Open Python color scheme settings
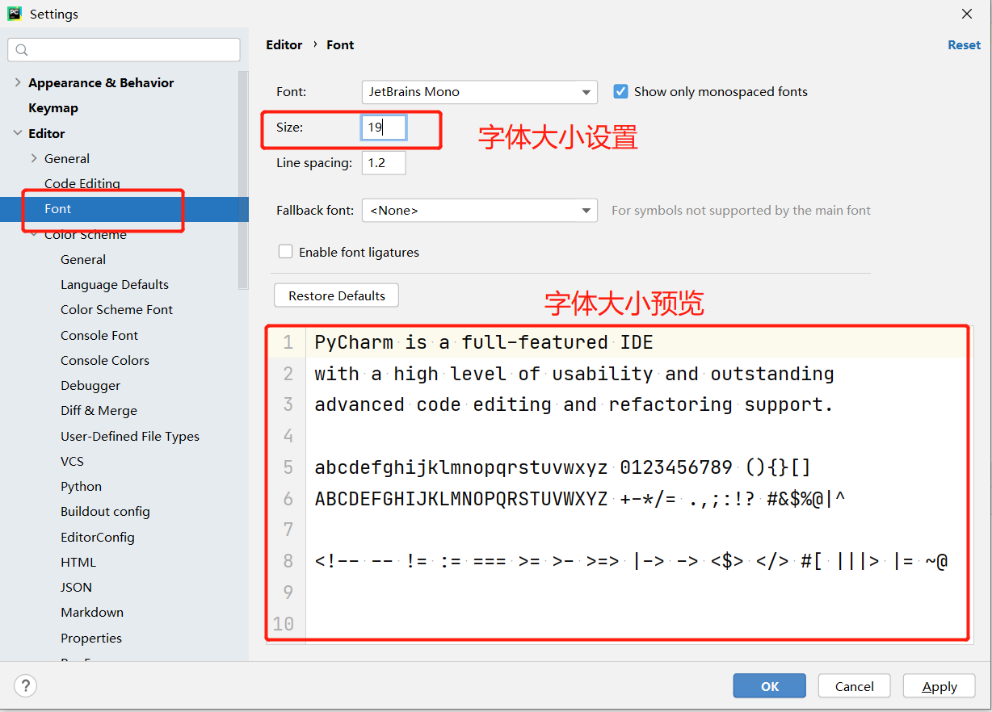This screenshot has height=712, width=992. pyautogui.click(x=81, y=486)
